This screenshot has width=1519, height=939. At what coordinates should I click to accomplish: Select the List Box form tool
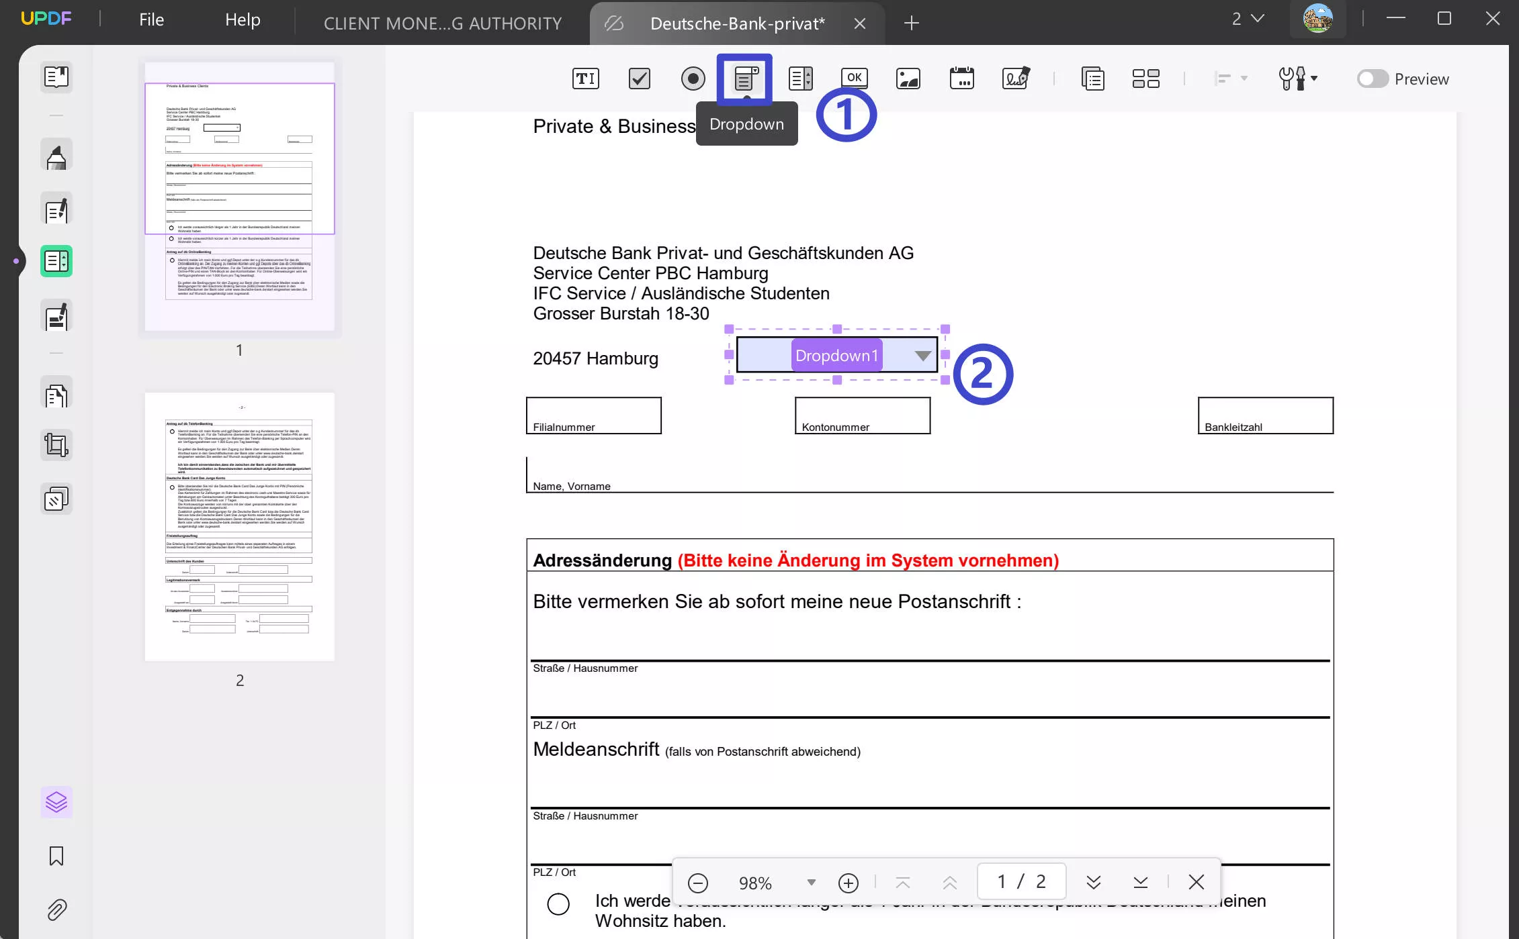click(x=800, y=79)
